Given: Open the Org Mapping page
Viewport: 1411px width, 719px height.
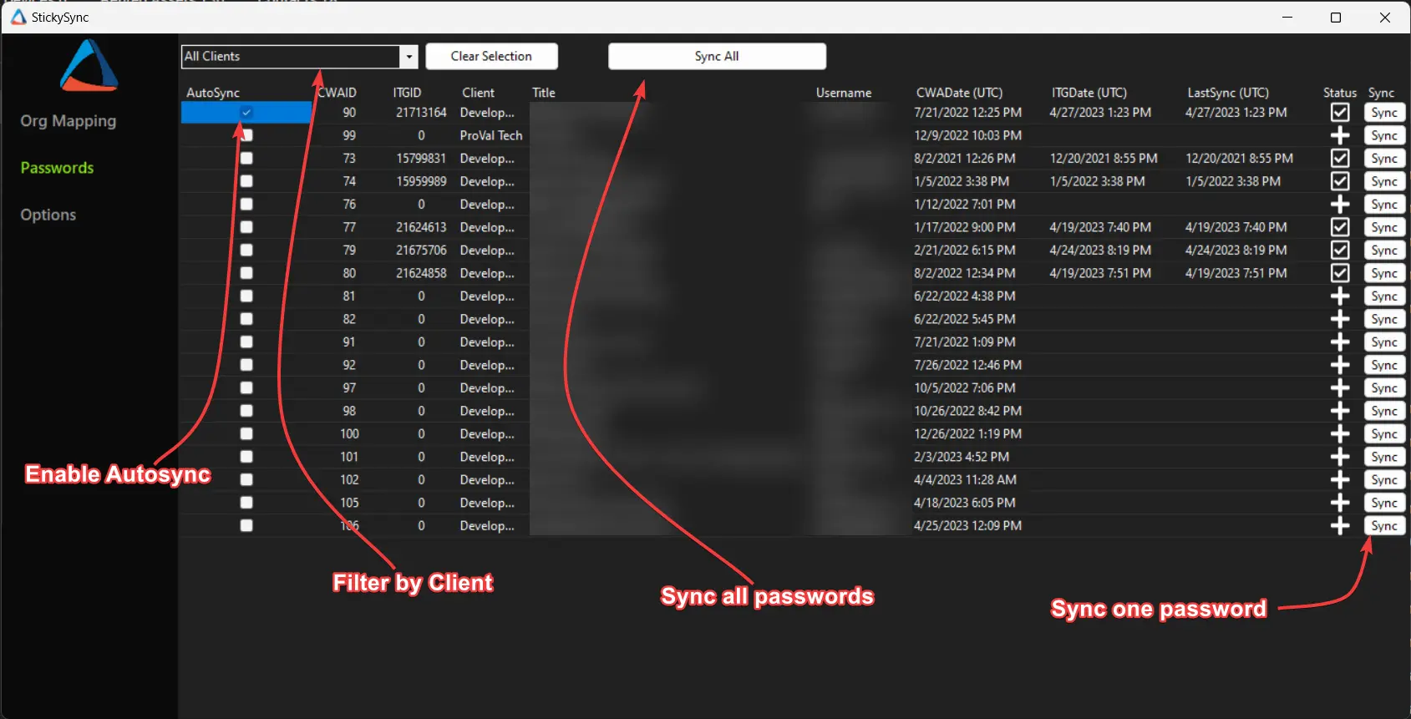Looking at the screenshot, I should click(69, 121).
